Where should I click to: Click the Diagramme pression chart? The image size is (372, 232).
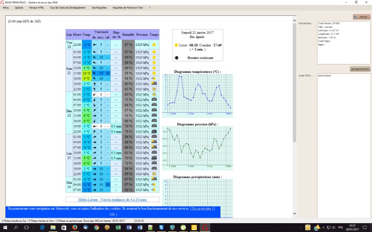pos(197,148)
